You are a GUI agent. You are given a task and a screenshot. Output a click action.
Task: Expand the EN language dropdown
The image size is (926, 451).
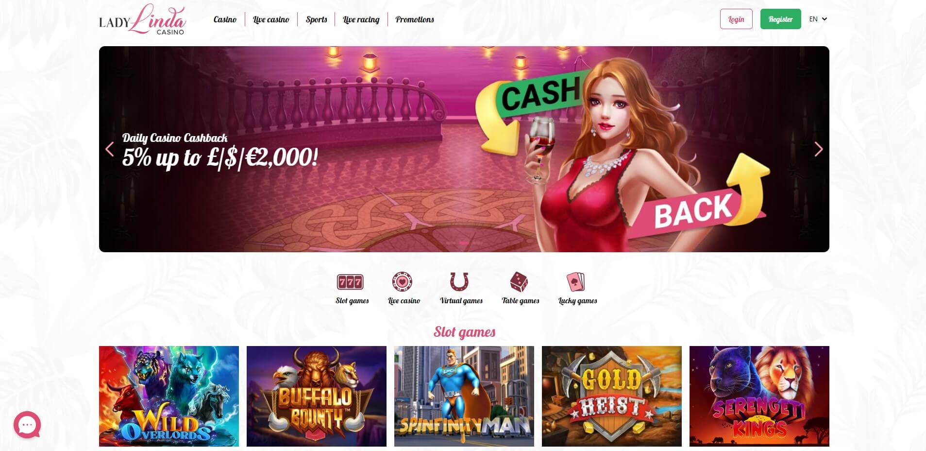818,19
